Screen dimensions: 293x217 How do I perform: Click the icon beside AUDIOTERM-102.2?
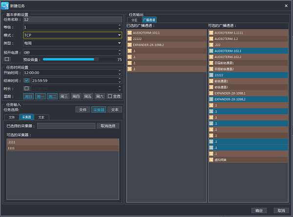click(x=211, y=57)
